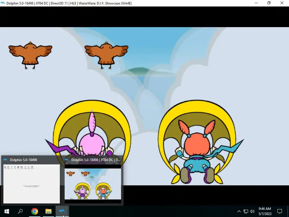This screenshot has width=289, height=217.
Task: Open network status tray icon
Action: [x=246, y=211]
